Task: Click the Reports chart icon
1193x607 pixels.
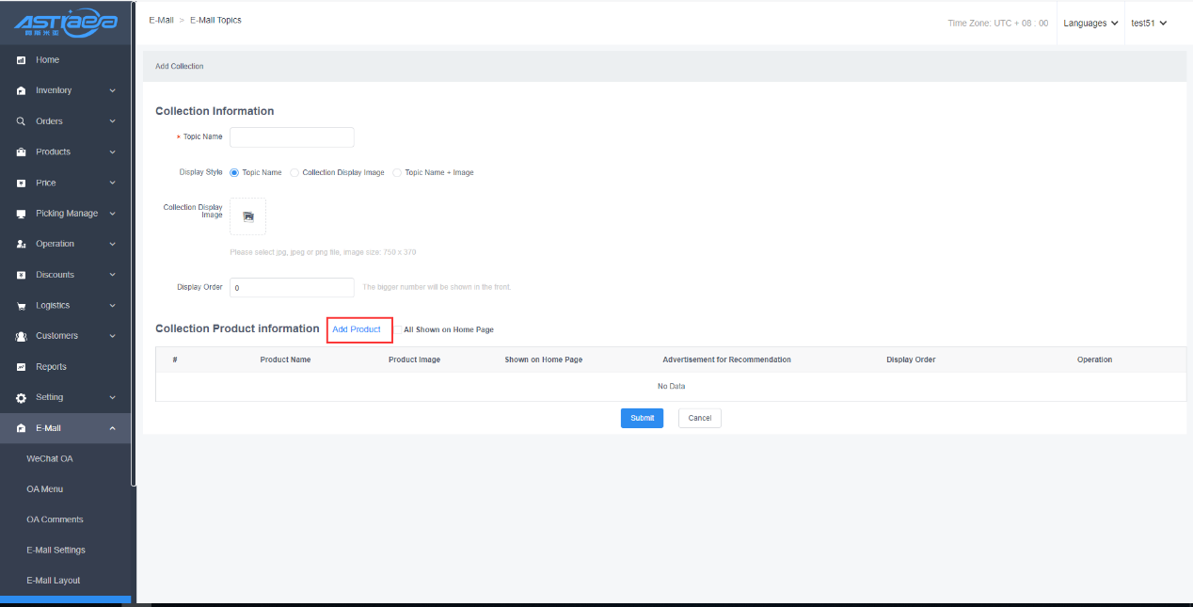Action: click(21, 367)
